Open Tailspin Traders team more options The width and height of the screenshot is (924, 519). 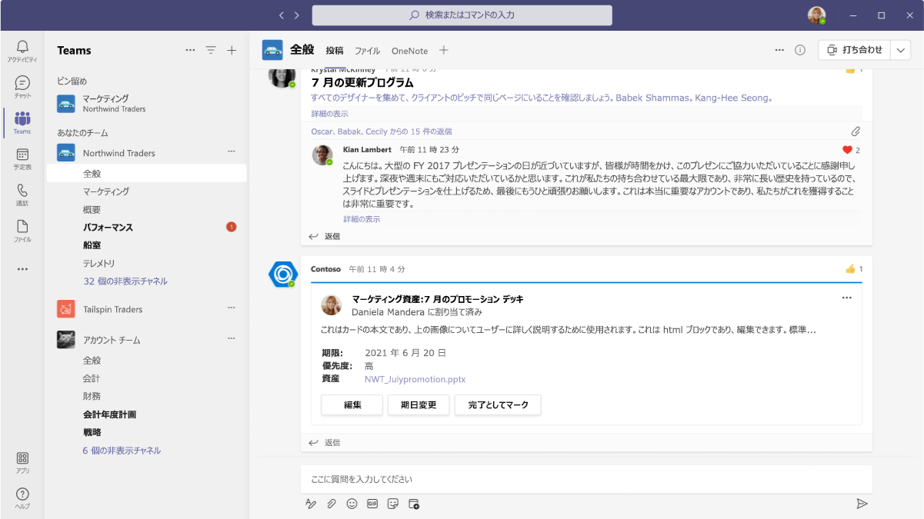232,309
